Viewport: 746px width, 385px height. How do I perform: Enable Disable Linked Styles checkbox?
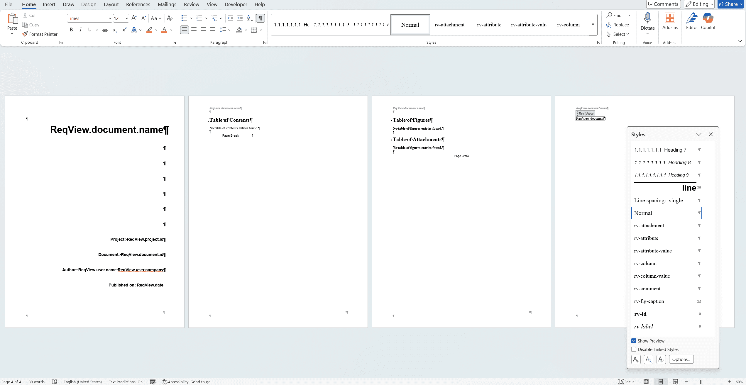pyautogui.click(x=634, y=349)
